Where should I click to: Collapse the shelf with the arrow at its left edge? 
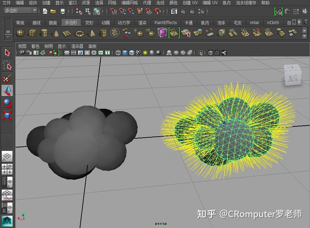[x=8, y=37]
